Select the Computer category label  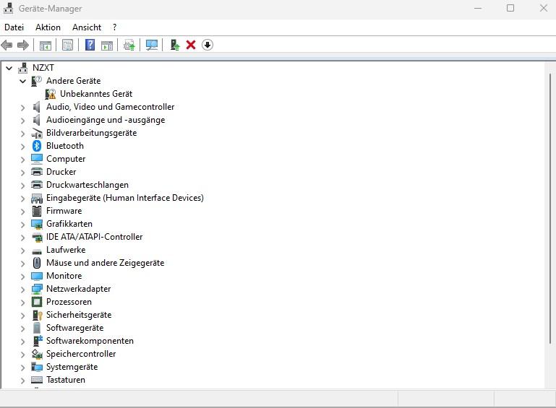(66, 159)
